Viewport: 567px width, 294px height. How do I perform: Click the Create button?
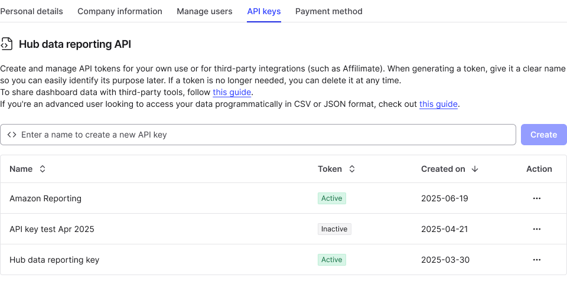click(543, 135)
